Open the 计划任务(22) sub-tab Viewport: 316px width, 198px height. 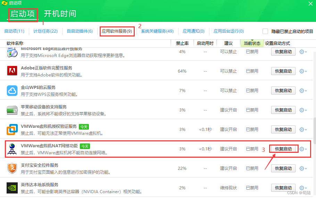pos(45,31)
